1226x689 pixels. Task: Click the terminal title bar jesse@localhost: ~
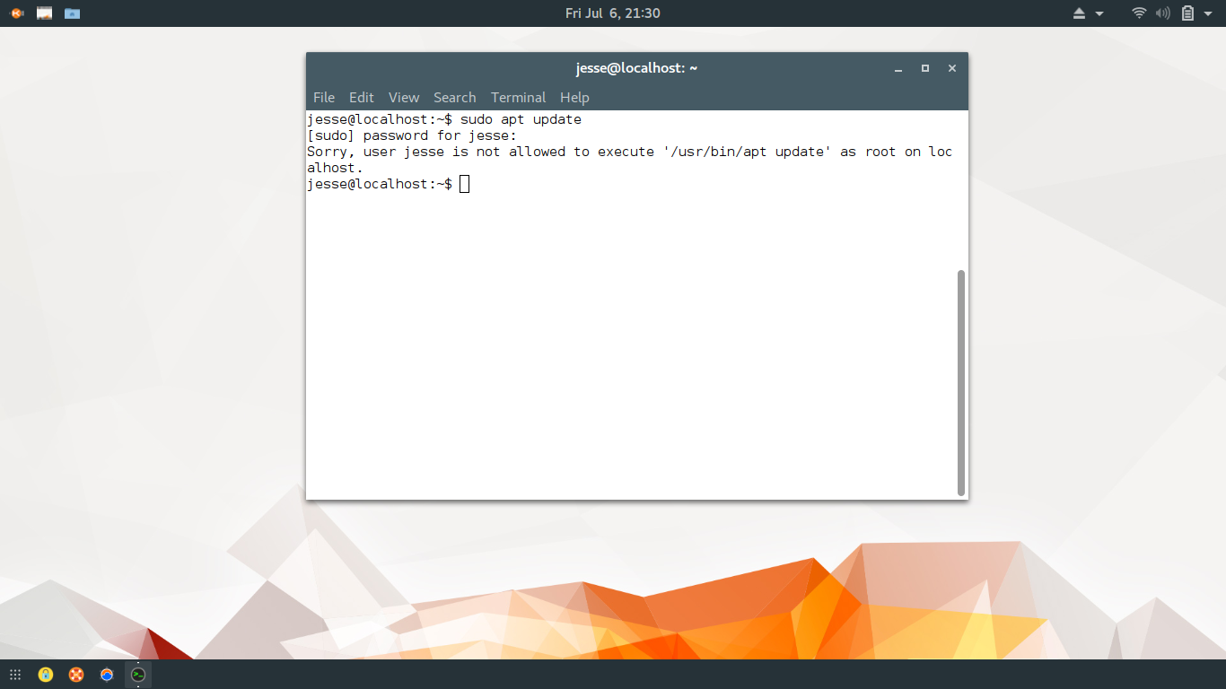point(637,68)
